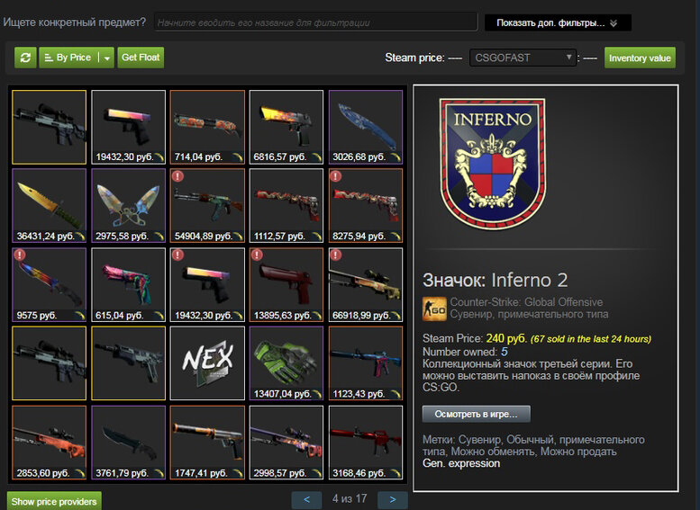
Task: Click the Steam Price 240 руб. value
Action: pos(506,338)
